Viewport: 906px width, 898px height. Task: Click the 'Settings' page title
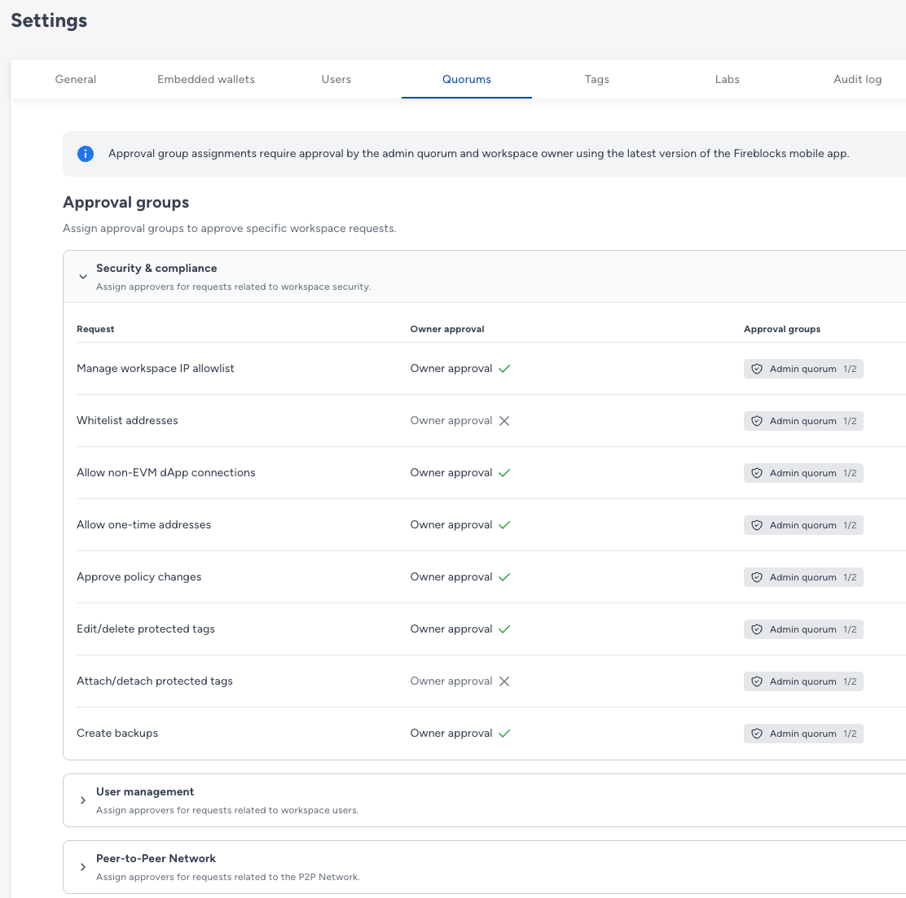49,21
